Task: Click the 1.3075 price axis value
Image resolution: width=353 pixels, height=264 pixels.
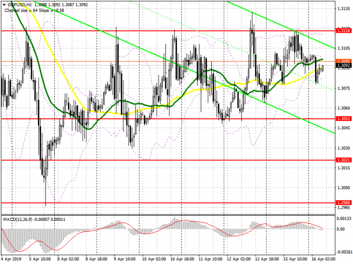Action: pyautogui.click(x=344, y=88)
